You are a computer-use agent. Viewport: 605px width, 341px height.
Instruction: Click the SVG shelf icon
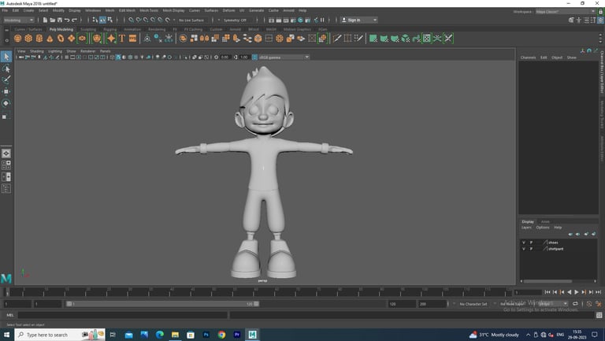click(132, 38)
